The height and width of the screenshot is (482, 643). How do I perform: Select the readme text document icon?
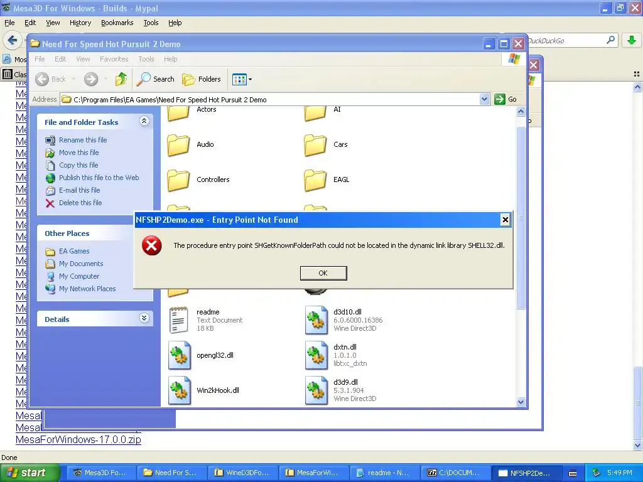pyautogui.click(x=179, y=320)
